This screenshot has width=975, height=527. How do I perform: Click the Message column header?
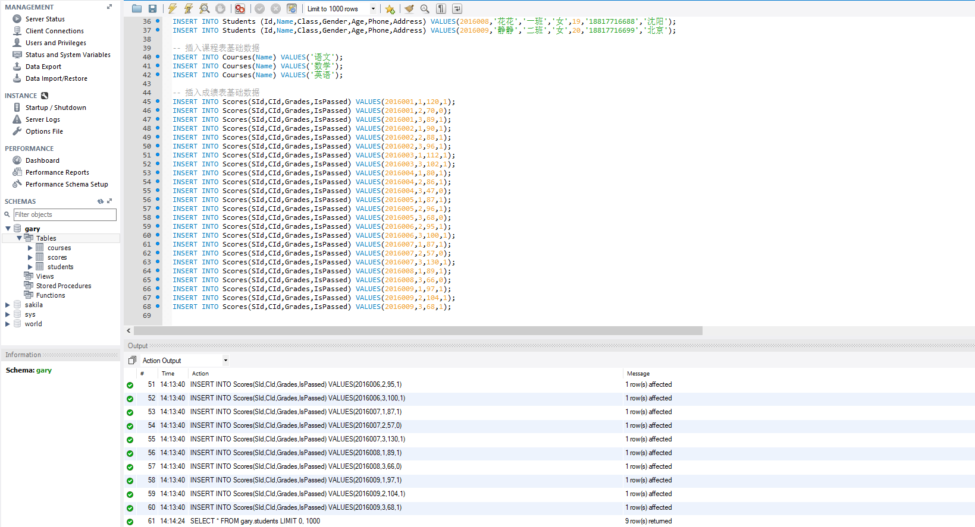pos(638,374)
